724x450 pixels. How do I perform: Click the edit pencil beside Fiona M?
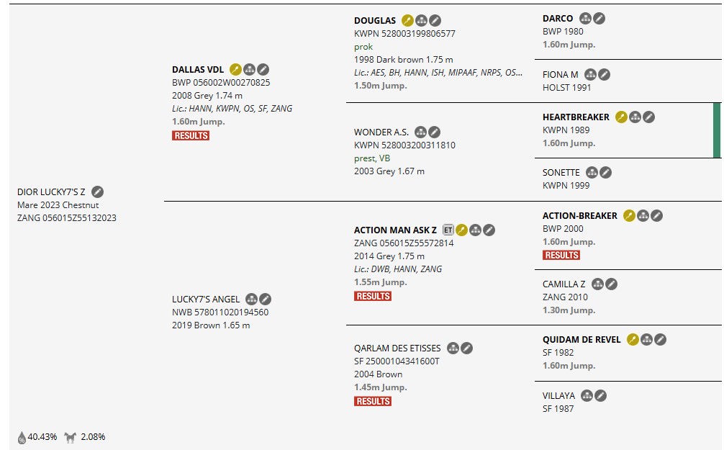coord(605,74)
